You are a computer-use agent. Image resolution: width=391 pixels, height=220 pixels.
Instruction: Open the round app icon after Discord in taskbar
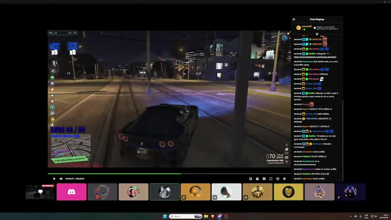click(226, 216)
